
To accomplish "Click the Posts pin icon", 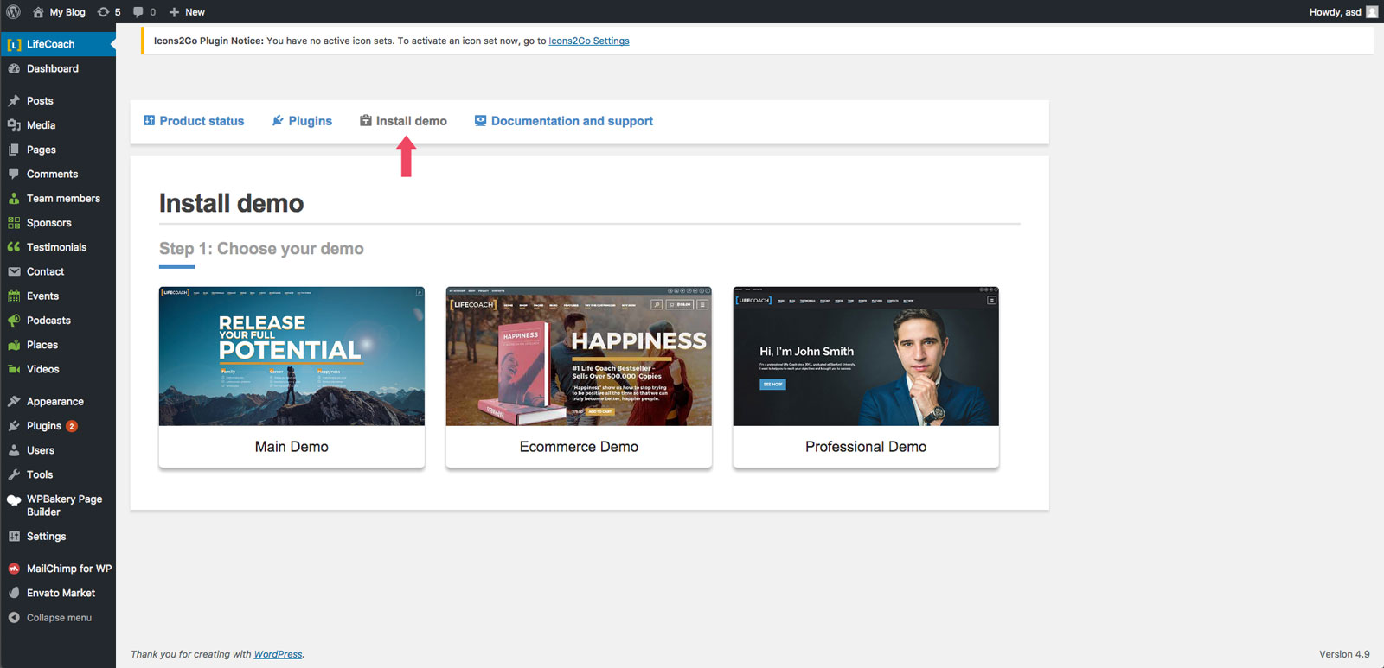I will (x=14, y=101).
